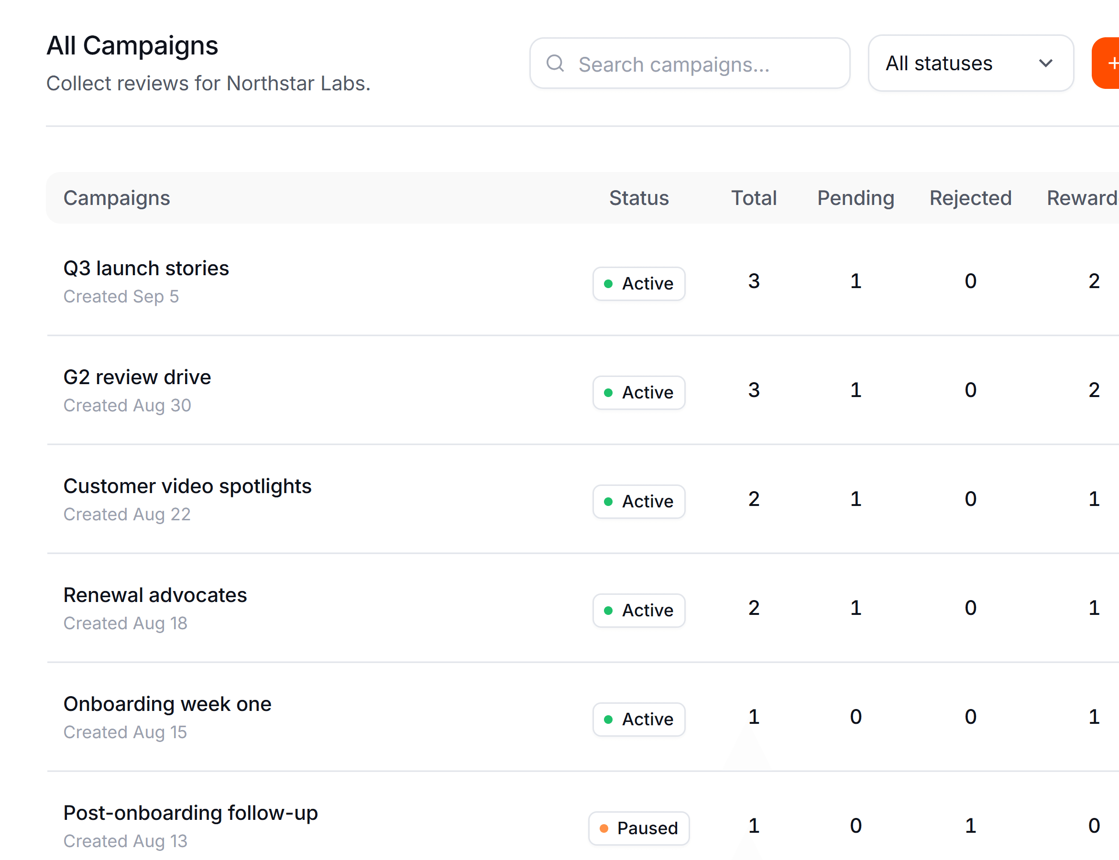Click the orange plus button
This screenshot has width=1119, height=860.
click(1106, 64)
